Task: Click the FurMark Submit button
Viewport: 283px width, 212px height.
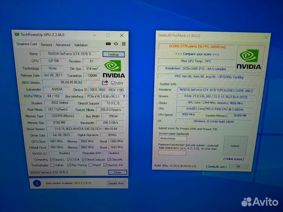Action: (x=235, y=146)
